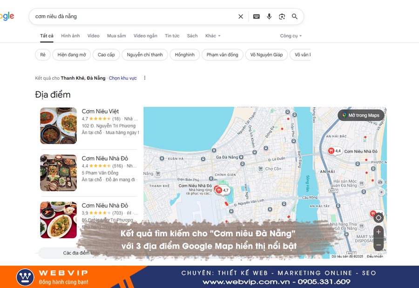Switch to the Hình ảnh tab

(x=70, y=36)
